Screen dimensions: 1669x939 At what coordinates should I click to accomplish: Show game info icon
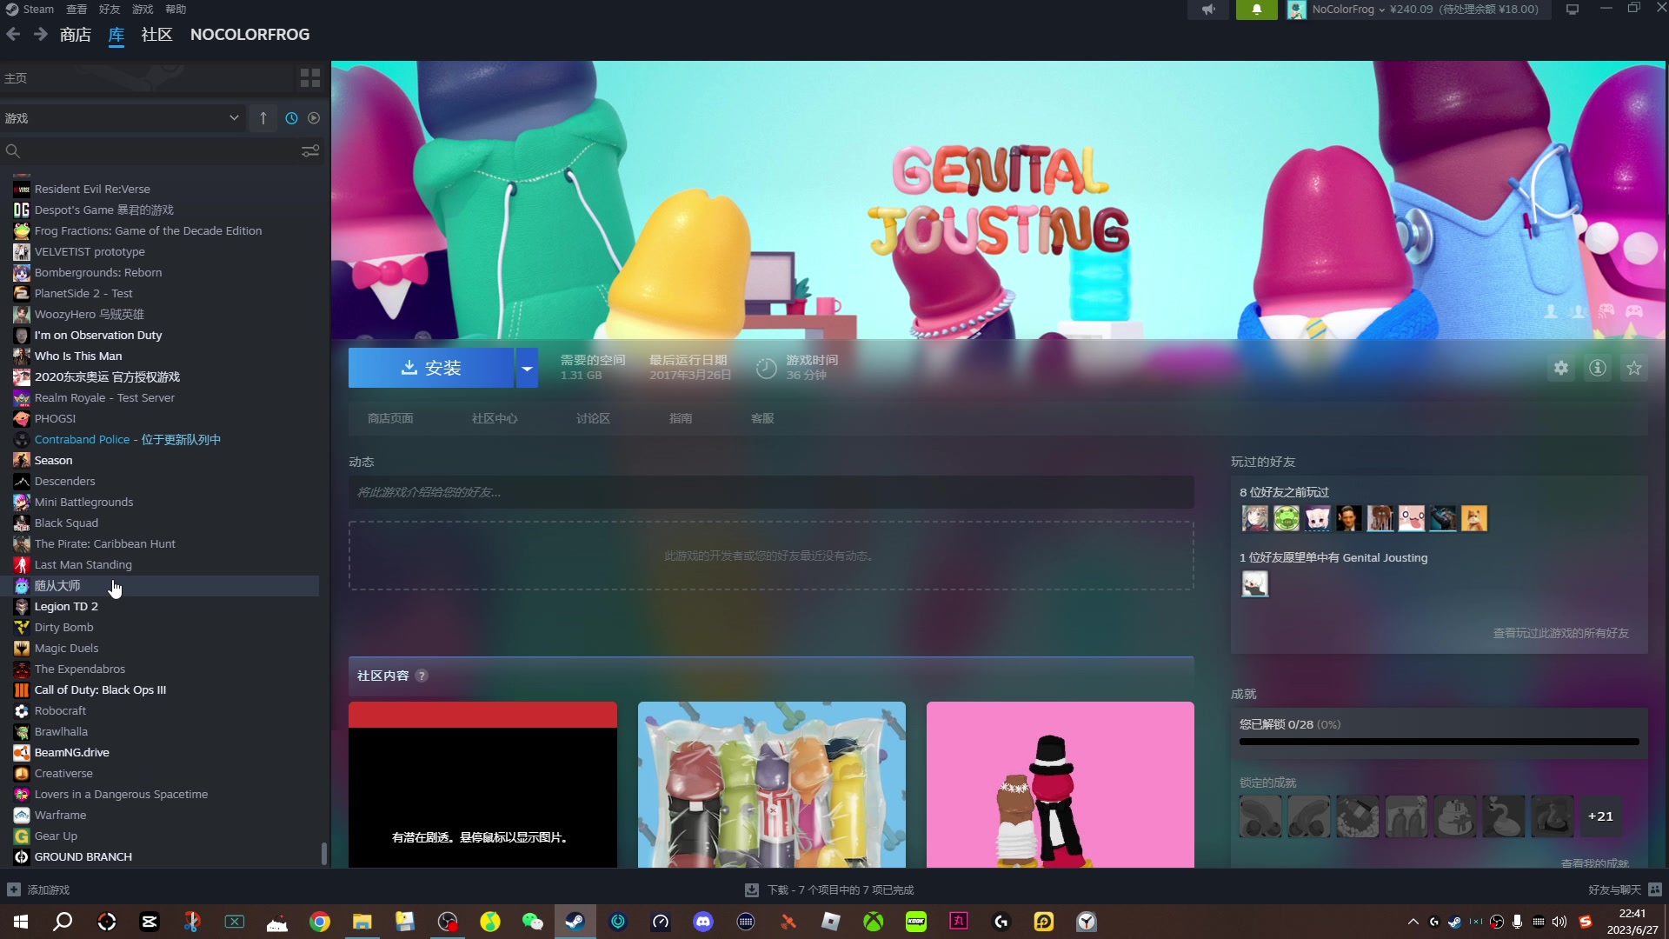pos(1598,368)
